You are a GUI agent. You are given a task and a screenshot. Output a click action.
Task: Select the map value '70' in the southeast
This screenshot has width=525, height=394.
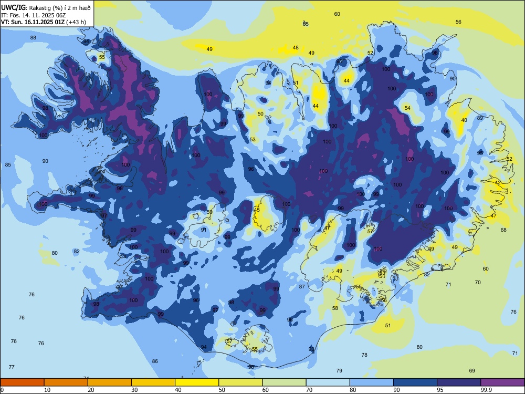[x=478, y=283]
